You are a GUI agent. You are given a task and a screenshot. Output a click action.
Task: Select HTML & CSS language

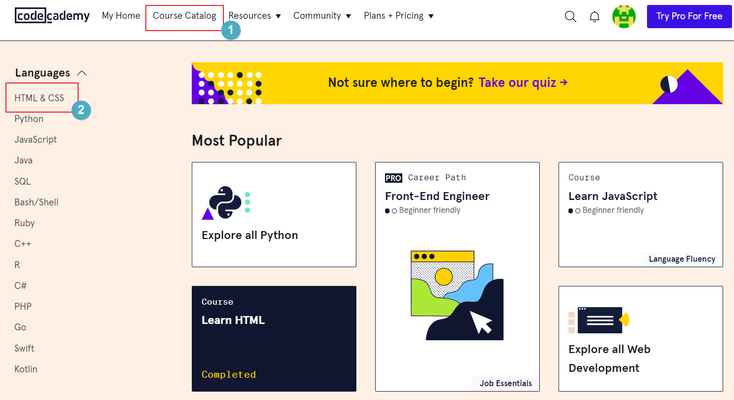coord(40,98)
